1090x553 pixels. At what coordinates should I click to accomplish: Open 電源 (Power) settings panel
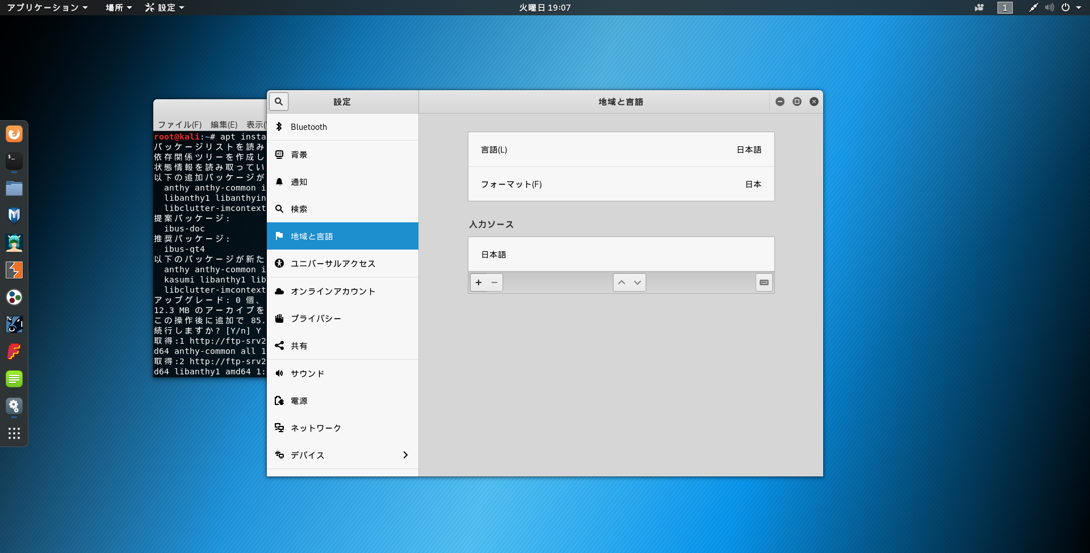(342, 400)
